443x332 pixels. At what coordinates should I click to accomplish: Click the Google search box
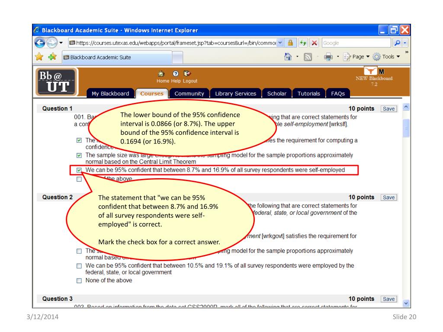pos(356,43)
